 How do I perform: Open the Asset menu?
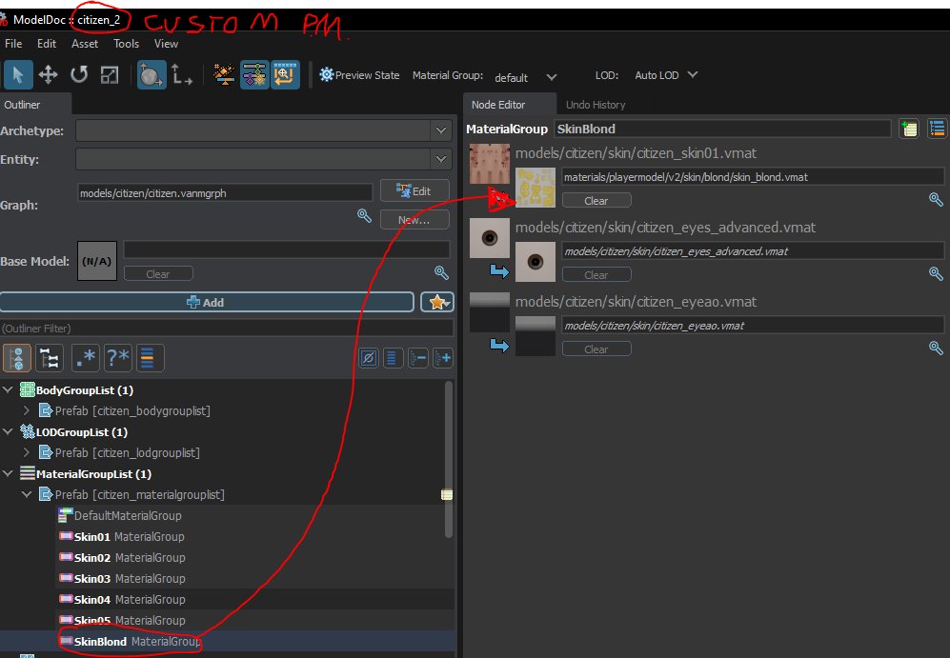(84, 43)
